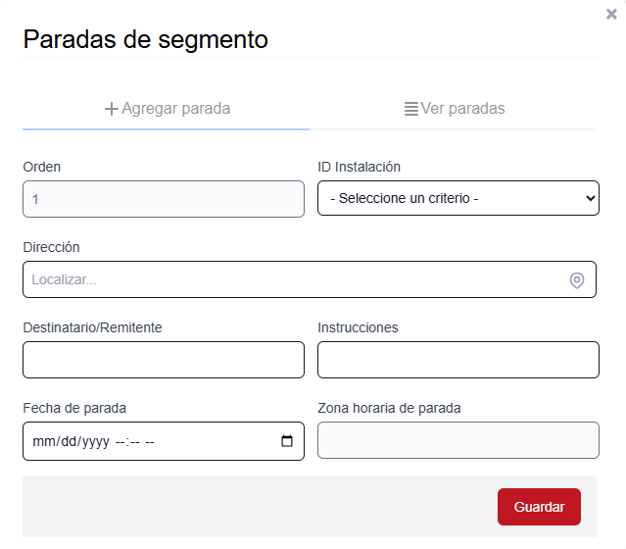Click the Dirección Localizar text field
Image resolution: width=626 pixels, height=549 pixels.
(294, 280)
